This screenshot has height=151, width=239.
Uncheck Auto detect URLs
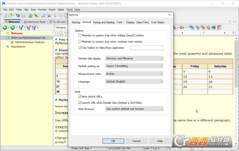pyautogui.click(x=80, y=96)
